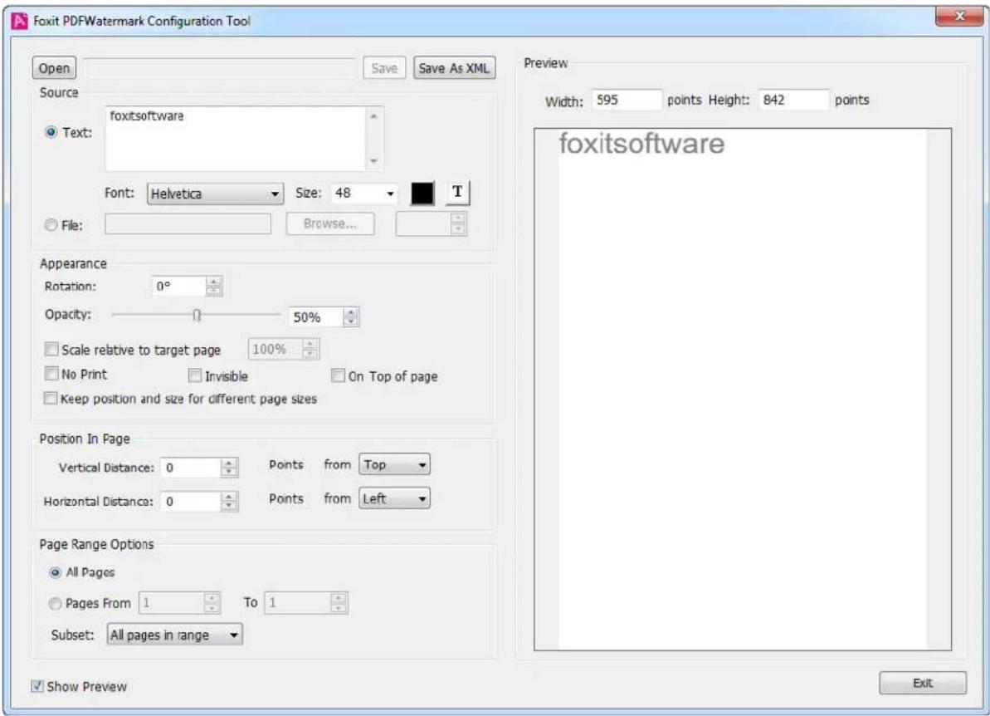The width and height of the screenshot is (990, 716).
Task: Select the Text source radio button
Action: coord(51,132)
